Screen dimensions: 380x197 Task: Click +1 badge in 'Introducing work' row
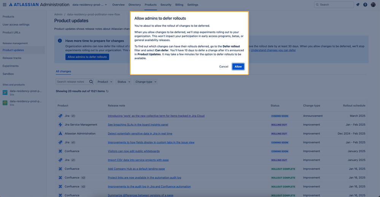[73, 116]
